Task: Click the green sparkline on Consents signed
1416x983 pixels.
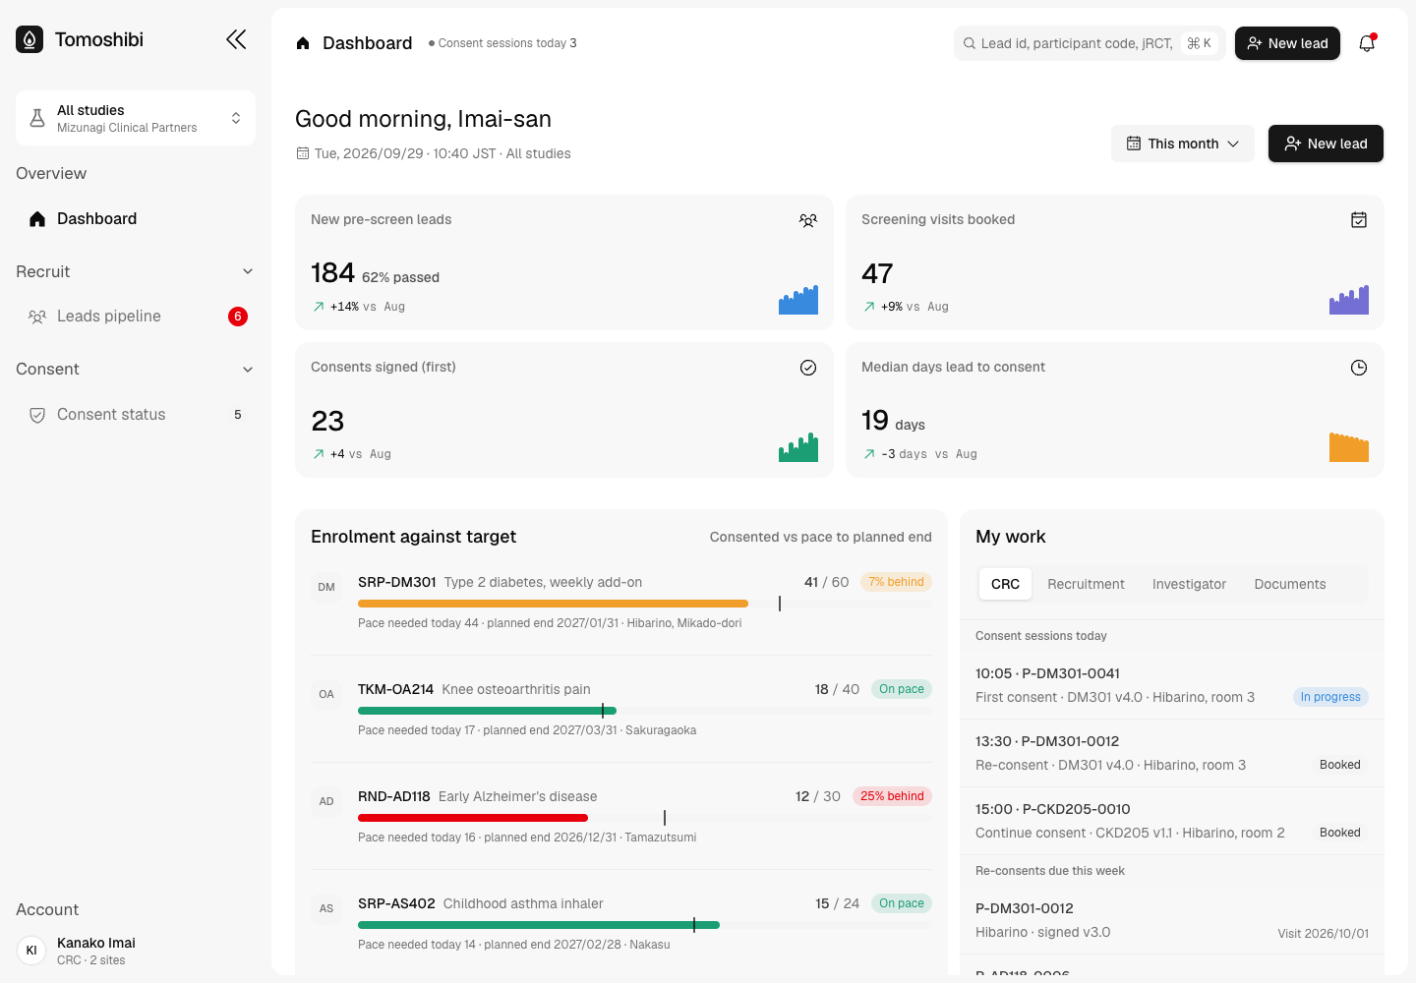Action: (x=798, y=446)
